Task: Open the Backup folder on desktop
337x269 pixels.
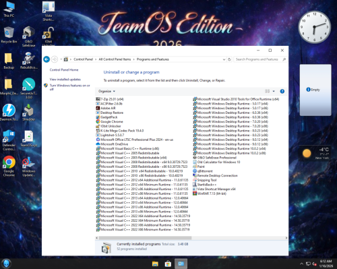Action: point(9,61)
